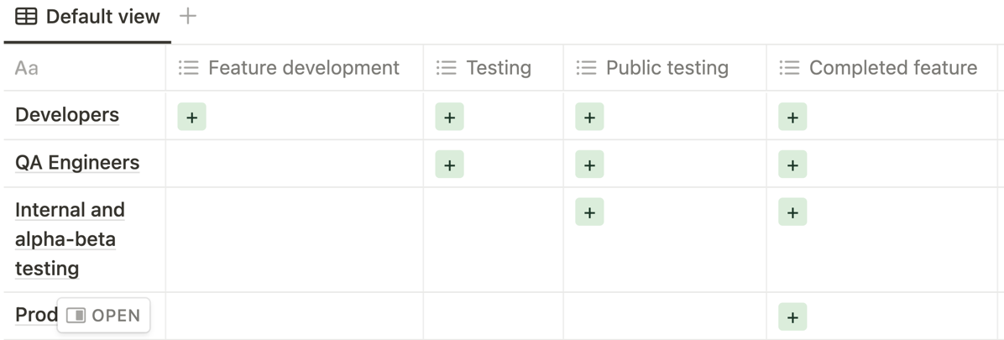Image resolution: width=1004 pixels, height=340 pixels.
Task: Click the plus tag in Developers Feature development
Action: pos(191,118)
